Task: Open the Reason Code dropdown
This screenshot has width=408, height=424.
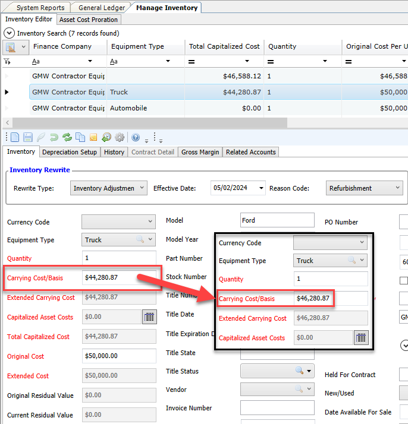Action: [397, 188]
